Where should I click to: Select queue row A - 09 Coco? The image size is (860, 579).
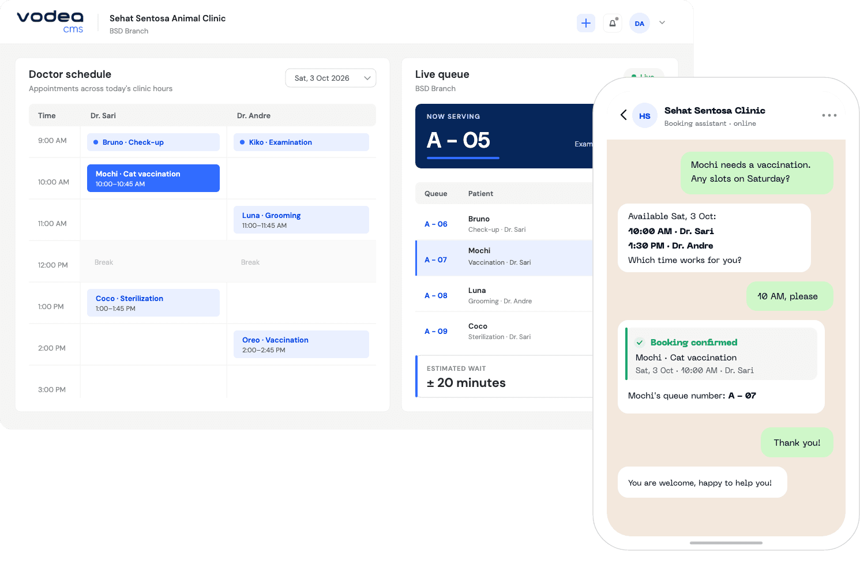coord(504,331)
